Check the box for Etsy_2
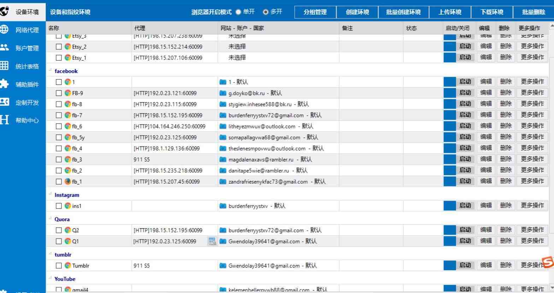Viewport: 554px width, 293px height. click(x=59, y=47)
